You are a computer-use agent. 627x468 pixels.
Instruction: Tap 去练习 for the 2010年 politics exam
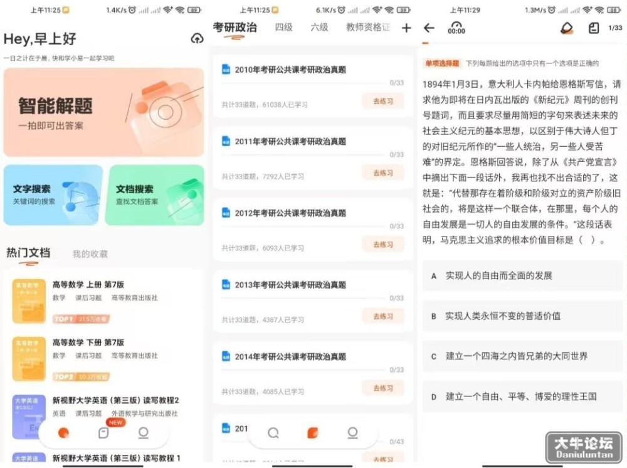tap(382, 101)
